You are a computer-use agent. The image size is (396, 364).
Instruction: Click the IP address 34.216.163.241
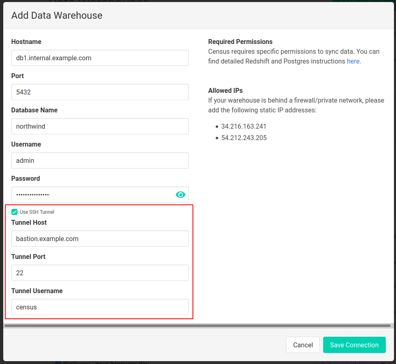[244, 126]
